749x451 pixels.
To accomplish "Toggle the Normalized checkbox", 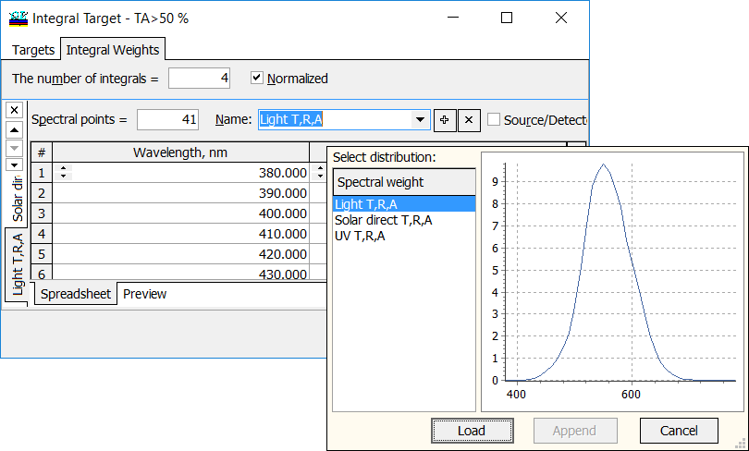I will [x=258, y=79].
